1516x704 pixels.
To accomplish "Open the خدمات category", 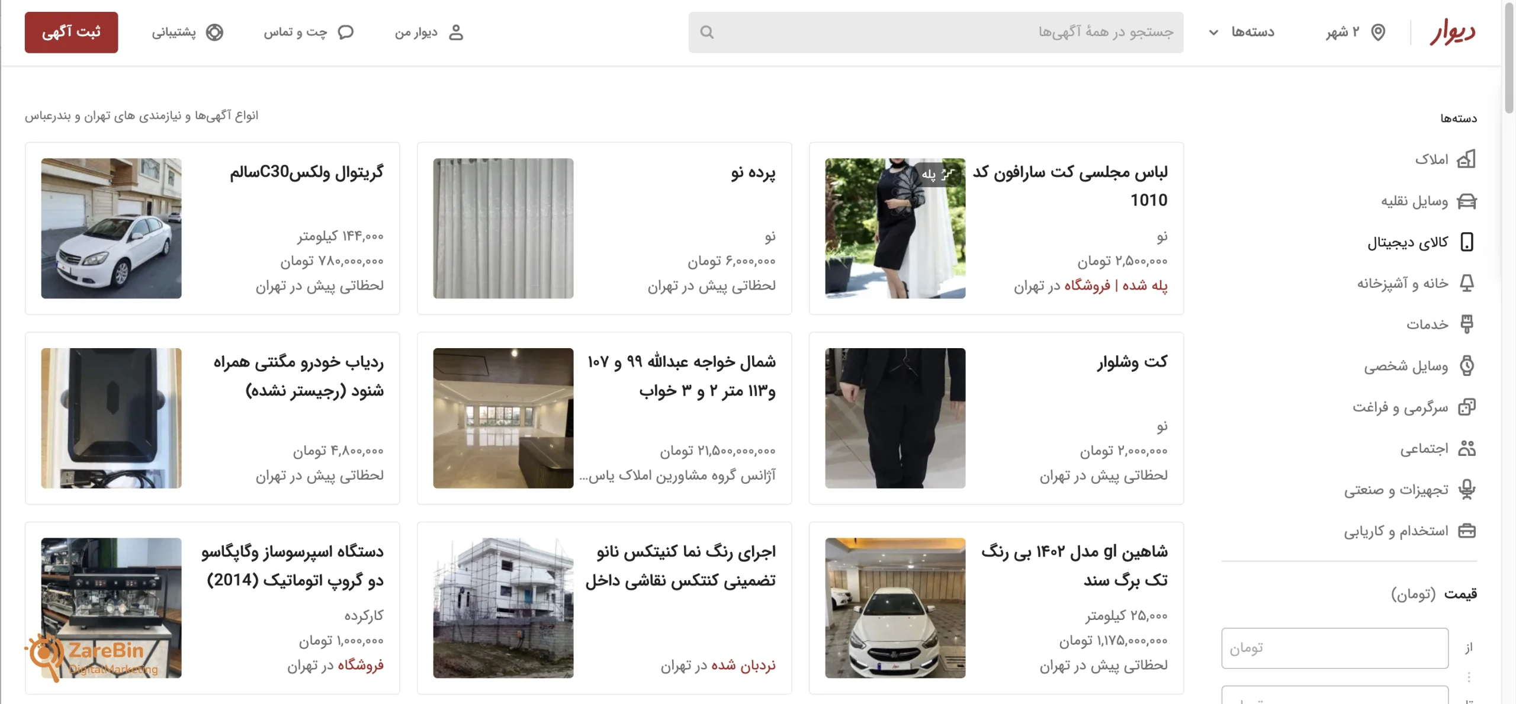I will 1441,324.
